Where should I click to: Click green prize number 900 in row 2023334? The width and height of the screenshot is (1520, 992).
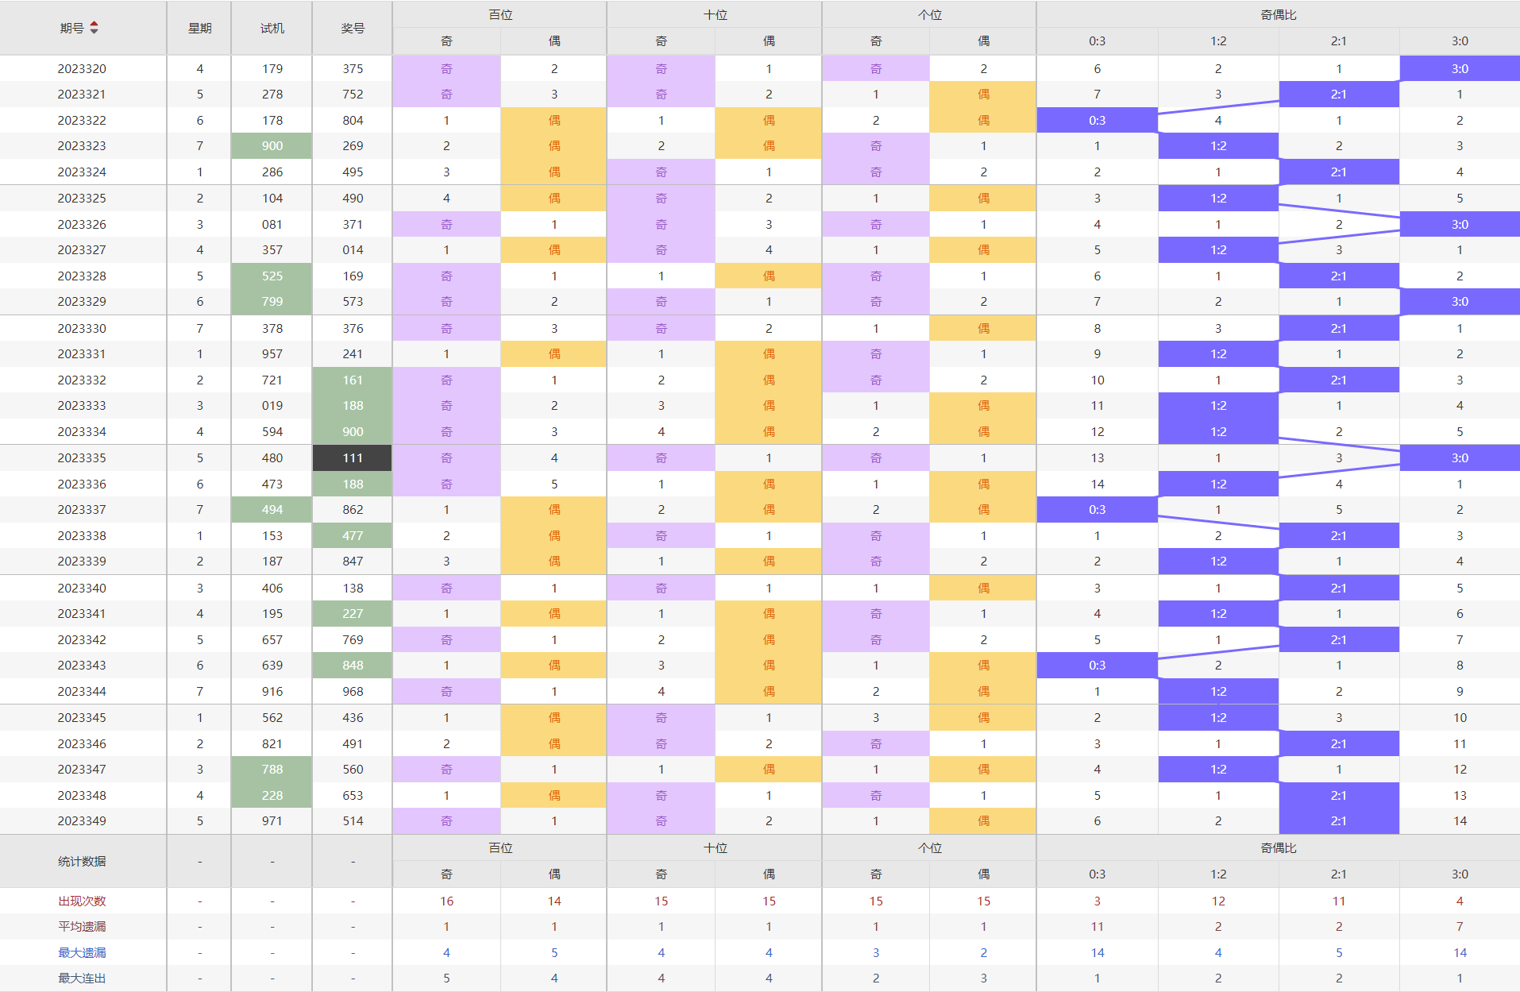[x=353, y=432]
